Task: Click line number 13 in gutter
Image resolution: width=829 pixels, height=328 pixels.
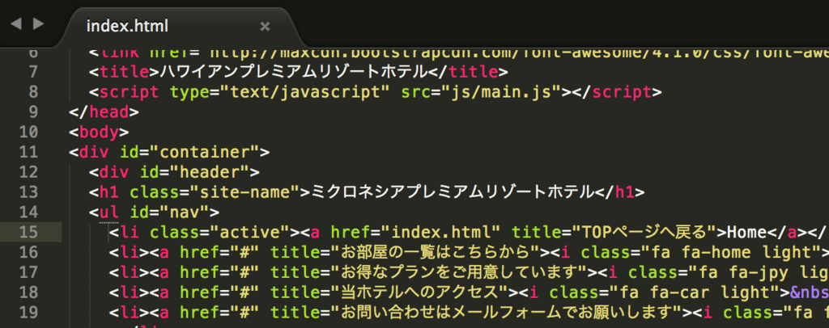Action: point(28,192)
